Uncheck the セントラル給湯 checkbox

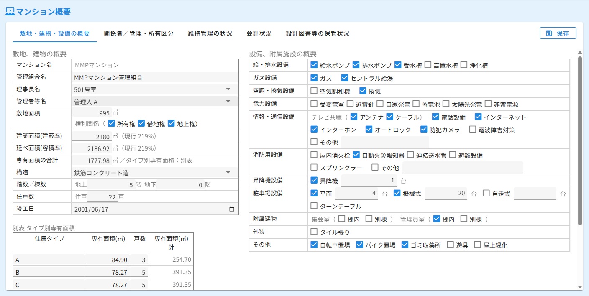[345, 78]
